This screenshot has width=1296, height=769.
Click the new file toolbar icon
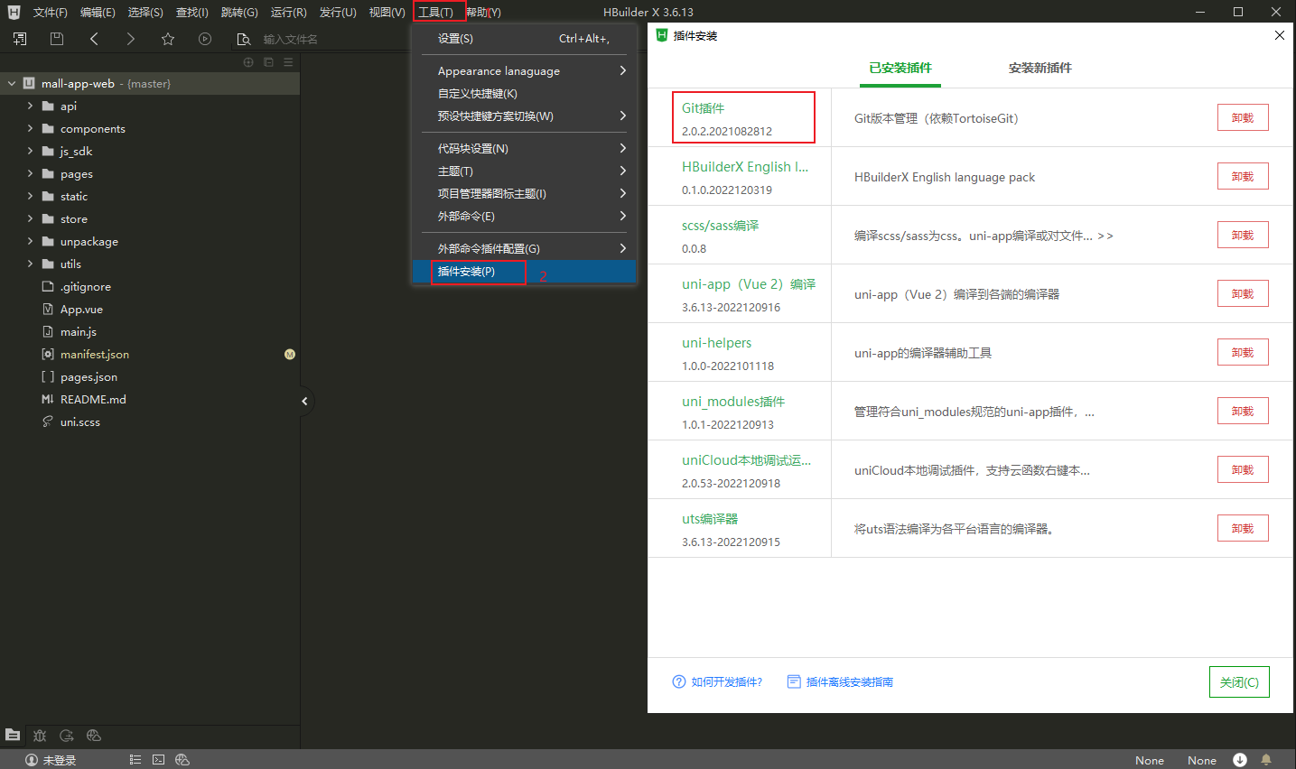[x=20, y=39]
